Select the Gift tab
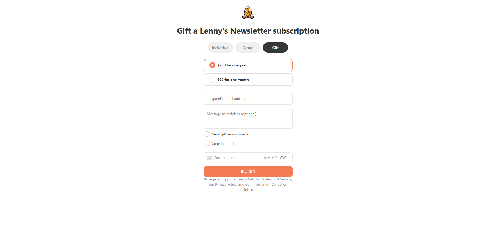 (x=275, y=48)
